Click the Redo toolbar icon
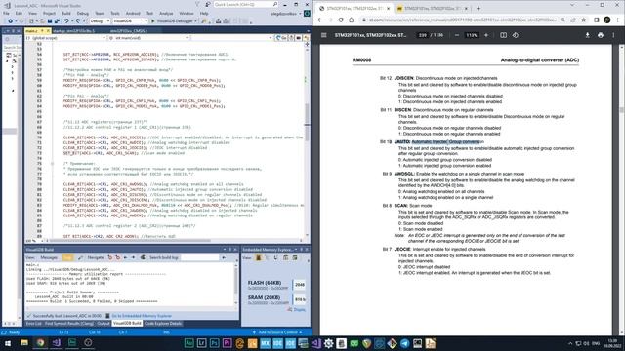Screen dimensions: 625x351 [x=78, y=21]
